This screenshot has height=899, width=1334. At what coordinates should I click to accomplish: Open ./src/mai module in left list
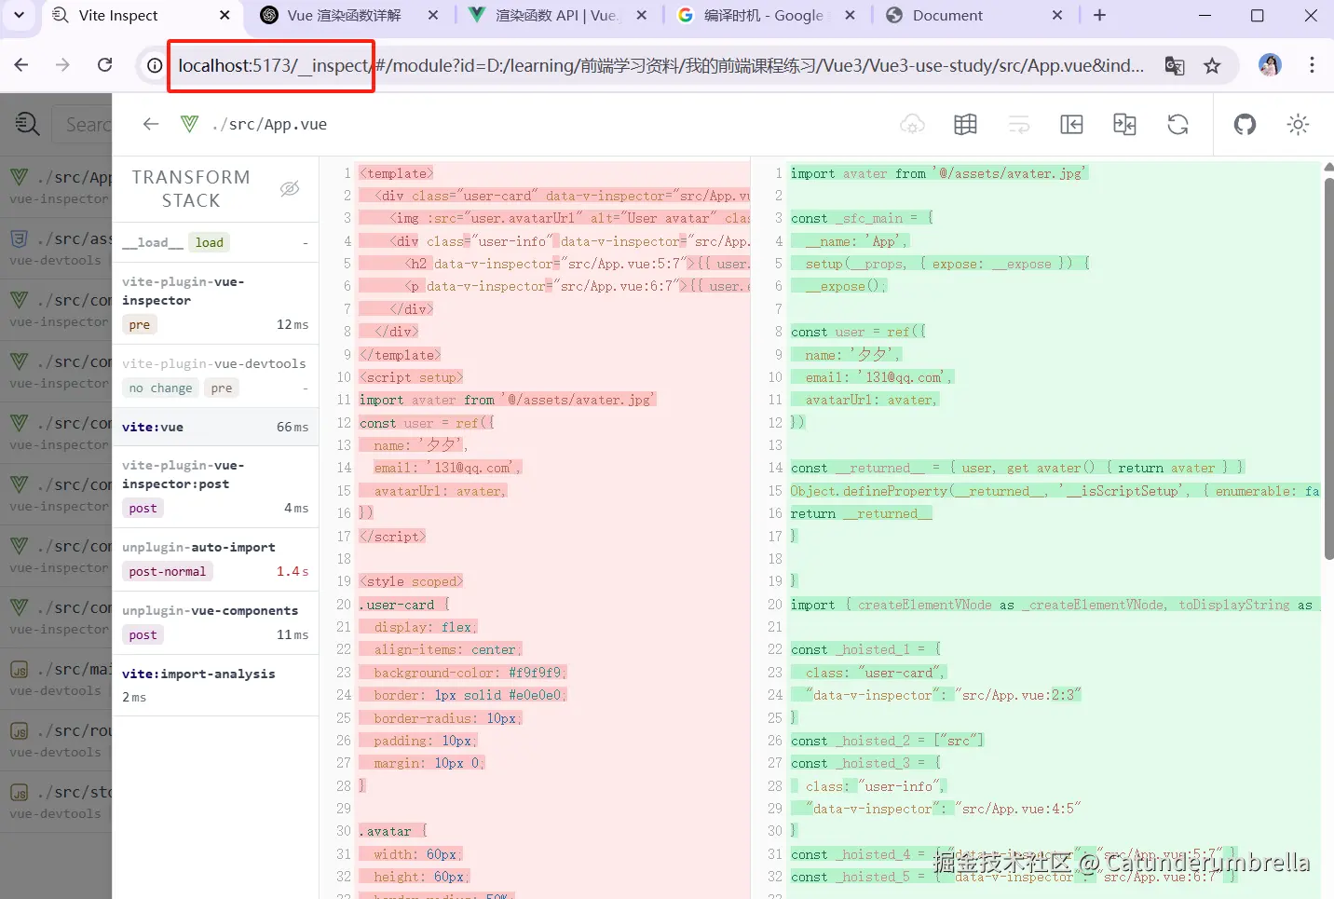[56, 678]
